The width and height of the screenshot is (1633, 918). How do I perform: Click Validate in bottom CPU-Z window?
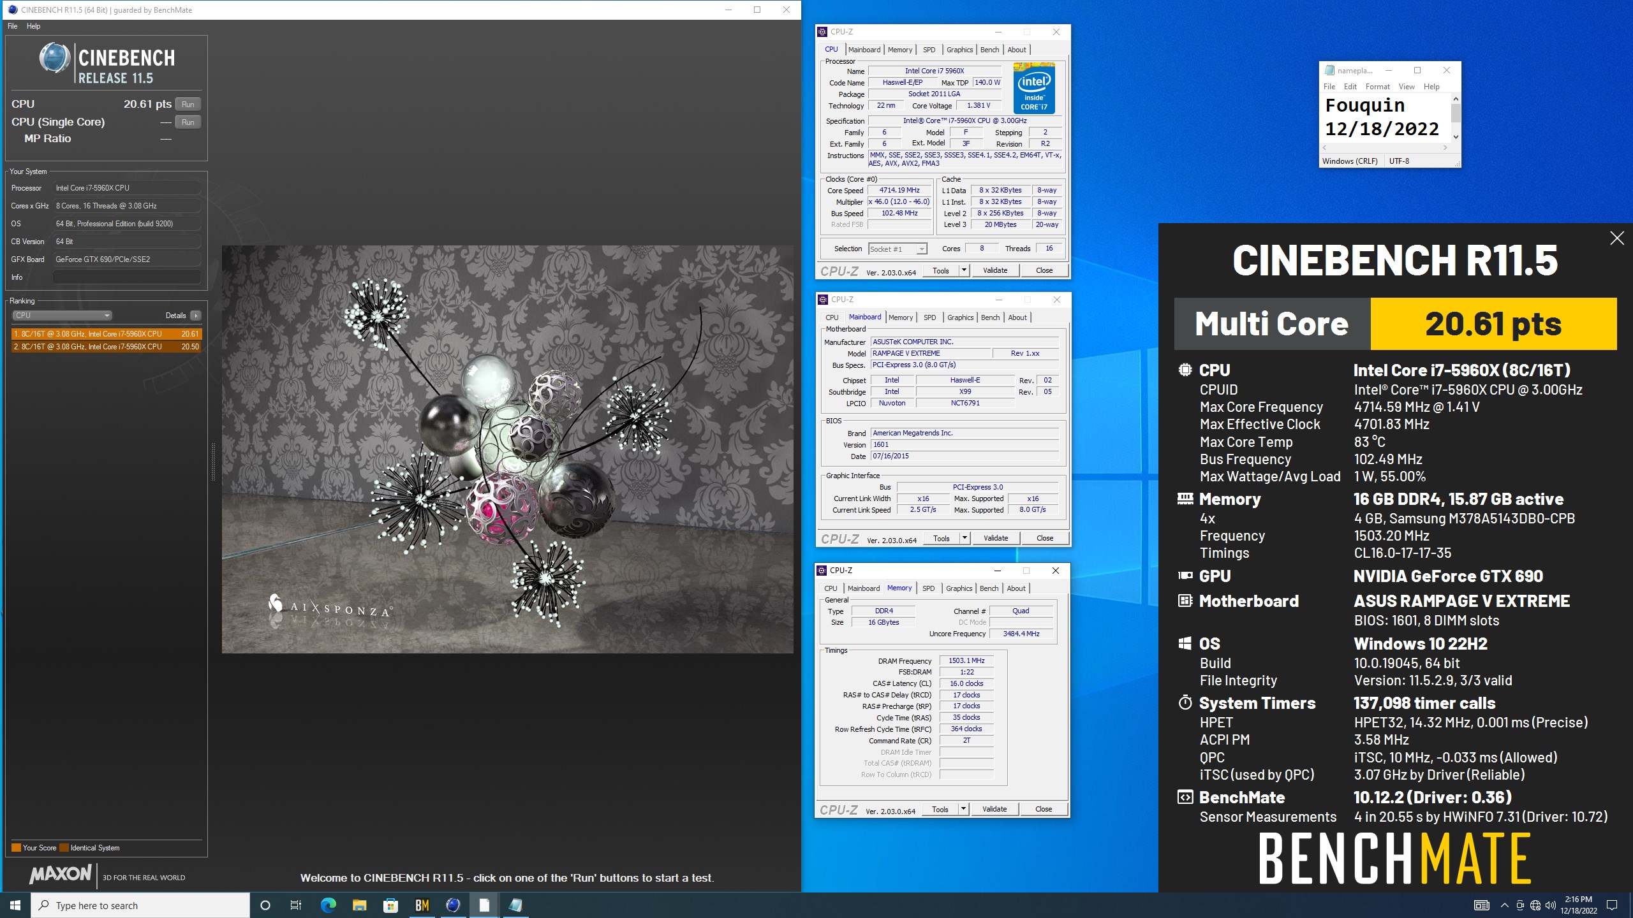[x=994, y=810]
